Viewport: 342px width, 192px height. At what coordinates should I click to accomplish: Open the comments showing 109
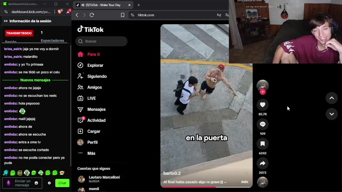point(263,124)
